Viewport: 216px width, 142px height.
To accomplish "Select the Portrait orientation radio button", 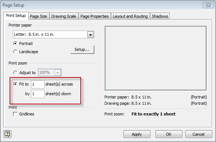I will pos(15,44).
